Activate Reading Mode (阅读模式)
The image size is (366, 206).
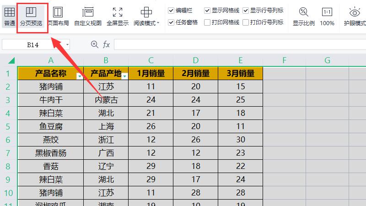pyautogui.click(x=146, y=16)
